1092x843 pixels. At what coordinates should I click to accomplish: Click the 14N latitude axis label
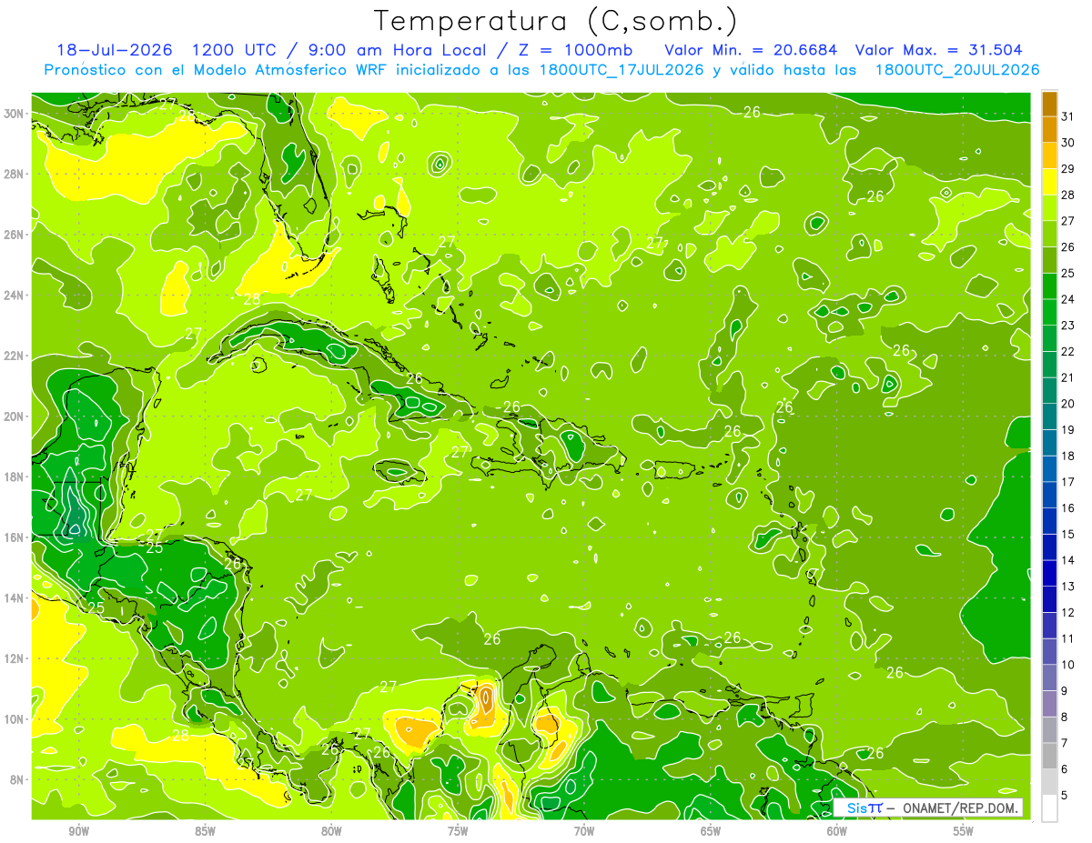[x=14, y=597]
